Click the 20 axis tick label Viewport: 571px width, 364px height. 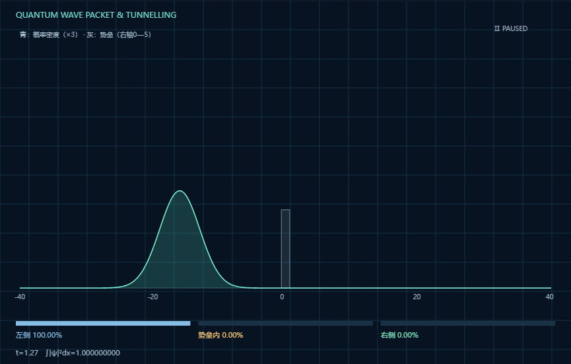tap(417, 297)
